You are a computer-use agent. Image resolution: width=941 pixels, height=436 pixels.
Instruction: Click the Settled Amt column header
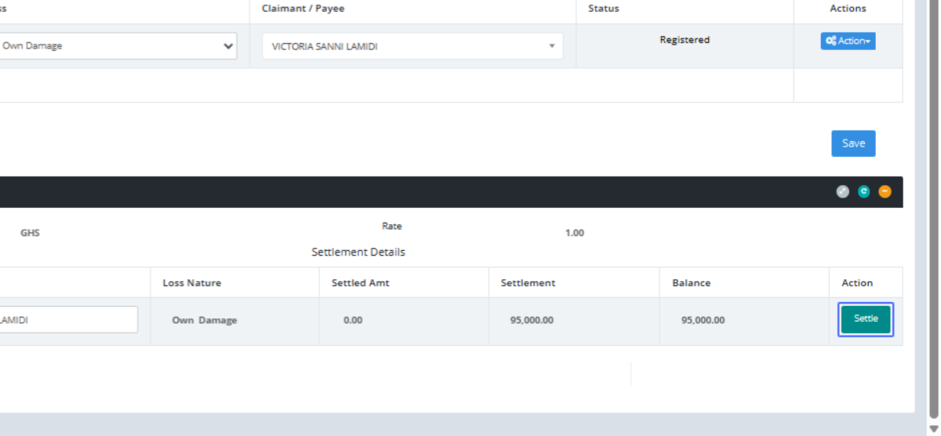[x=361, y=283]
